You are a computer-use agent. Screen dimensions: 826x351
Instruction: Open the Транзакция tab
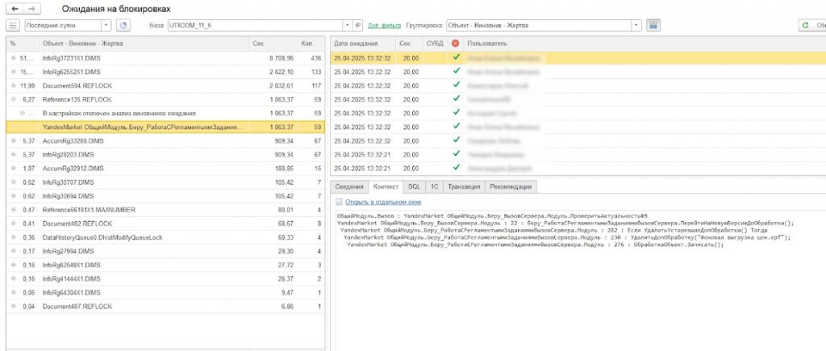point(464,186)
